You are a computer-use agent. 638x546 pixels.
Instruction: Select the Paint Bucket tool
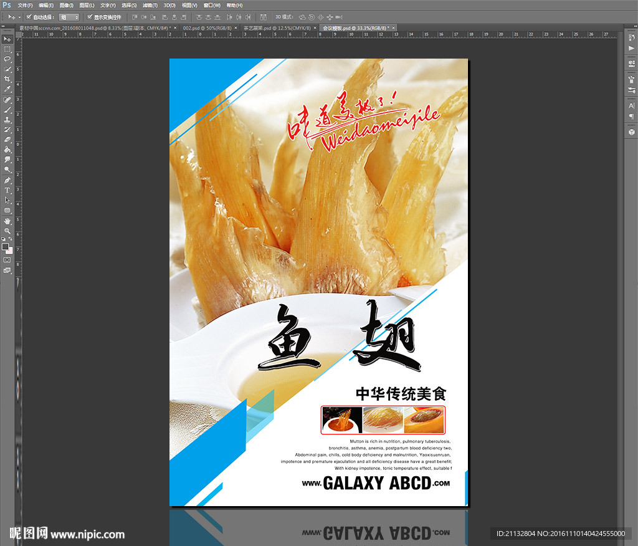point(7,150)
